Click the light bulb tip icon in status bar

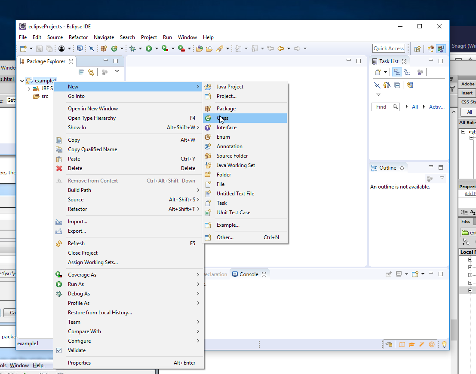pos(444,344)
